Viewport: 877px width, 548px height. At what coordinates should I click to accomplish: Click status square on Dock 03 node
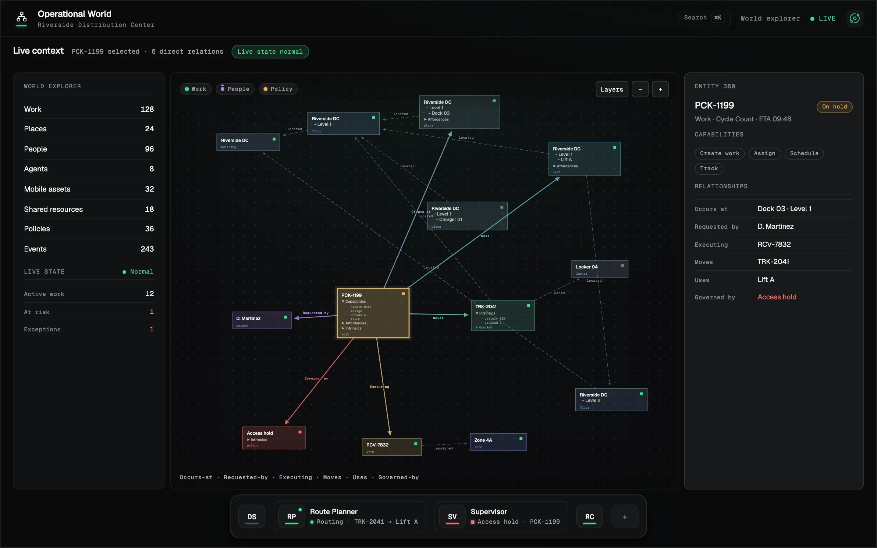click(494, 101)
